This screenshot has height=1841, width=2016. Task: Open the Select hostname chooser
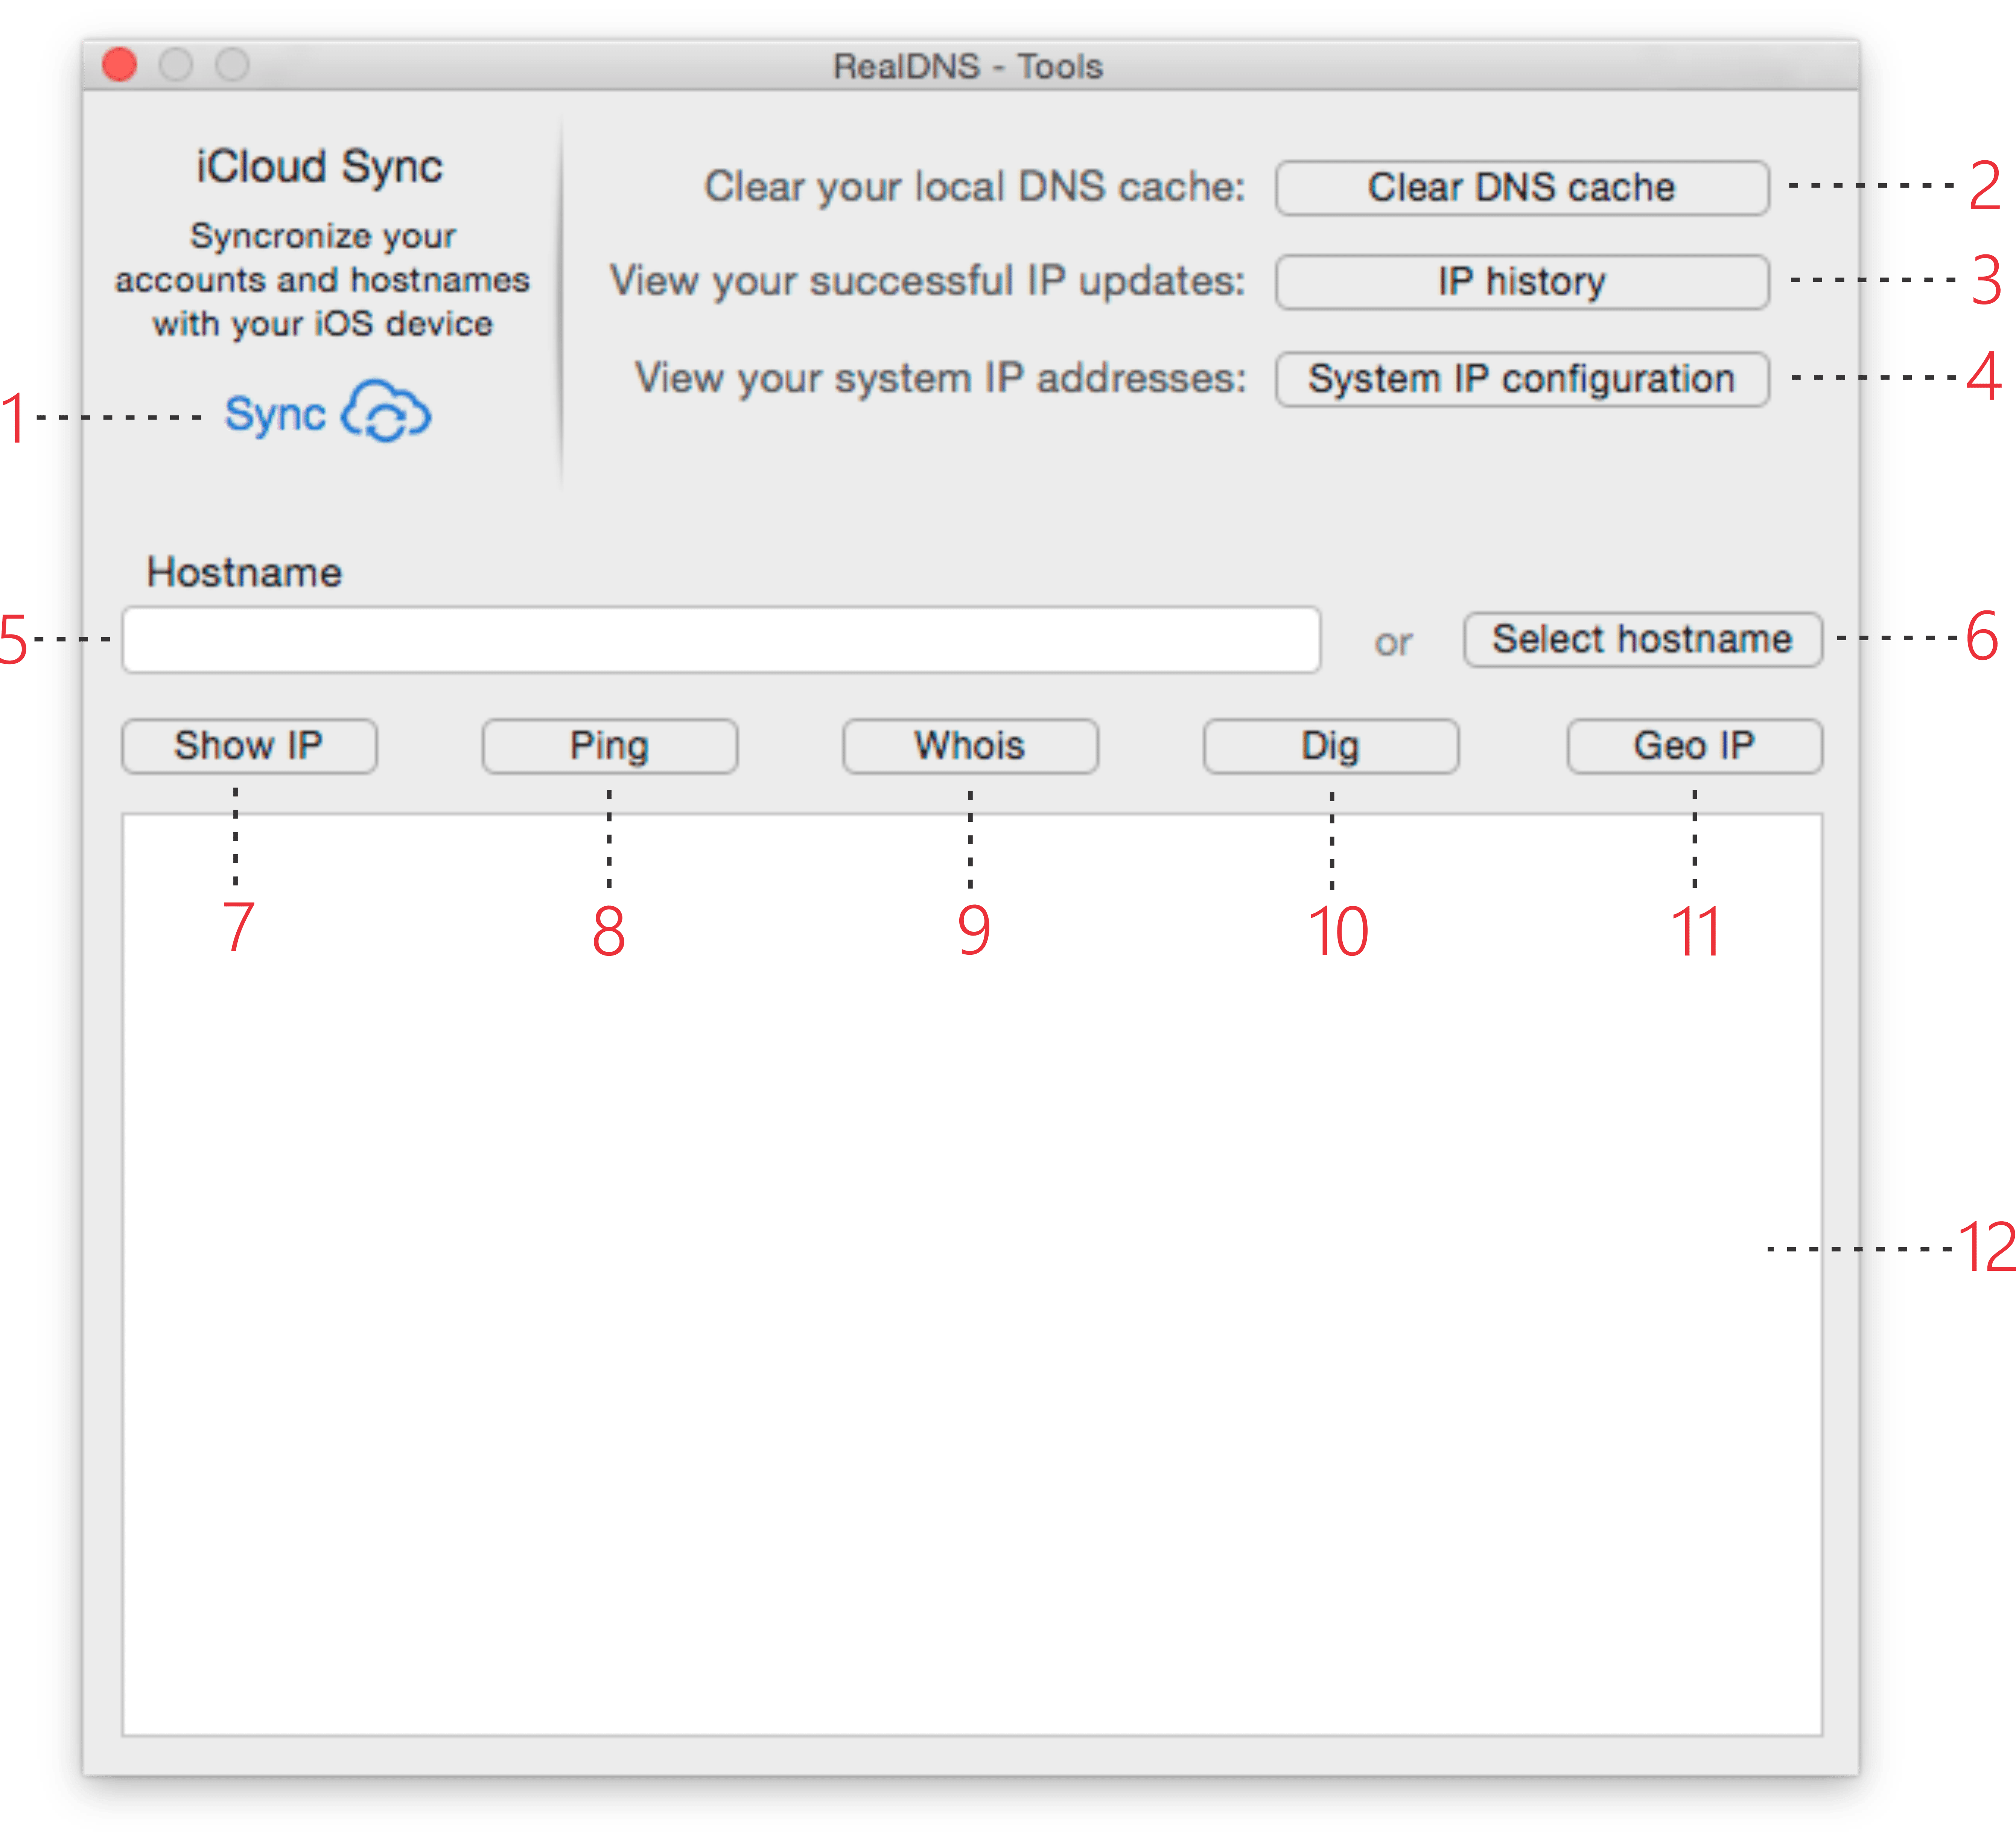point(1643,639)
